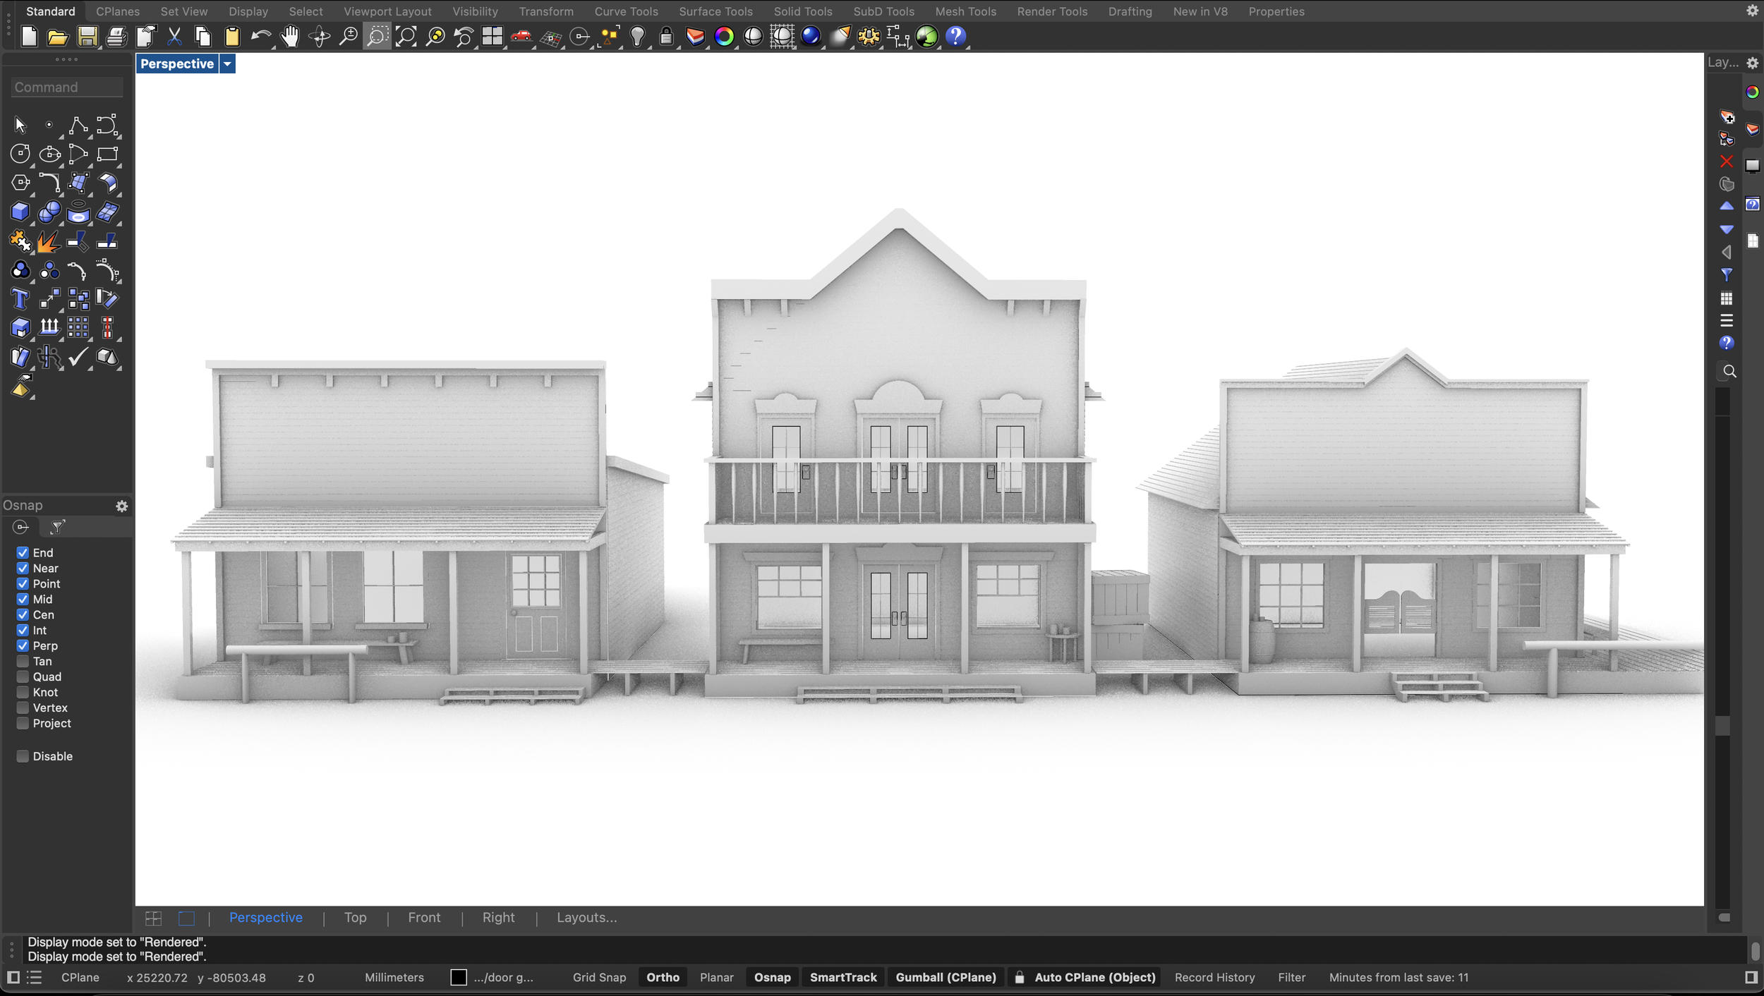Image resolution: width=1764 pixels, height=996 pixels.
Task: Open the Osnap panel gear menu
Action: pos(121,506)
